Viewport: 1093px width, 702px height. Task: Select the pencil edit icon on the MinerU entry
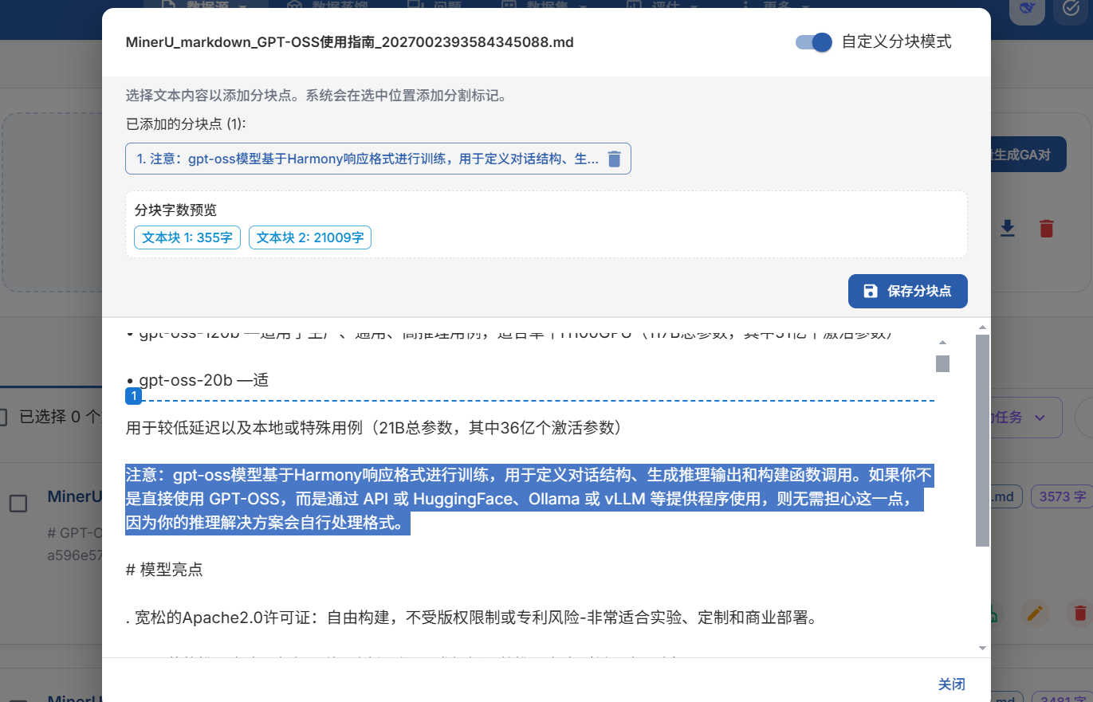click(x=1035, y=614)
